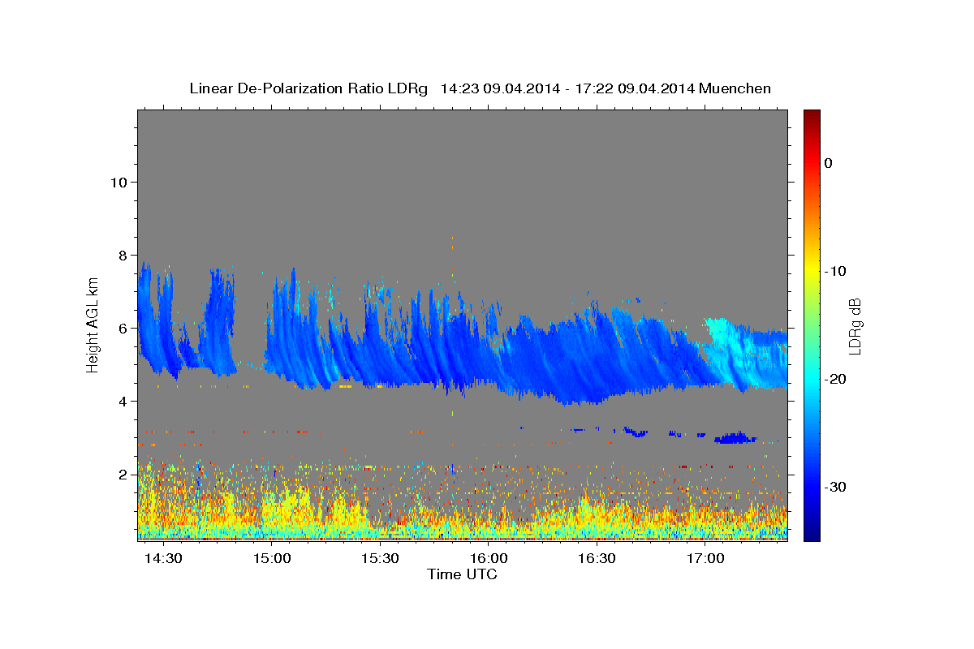Click the "17:00" time tick label

(x=705, y=559)
